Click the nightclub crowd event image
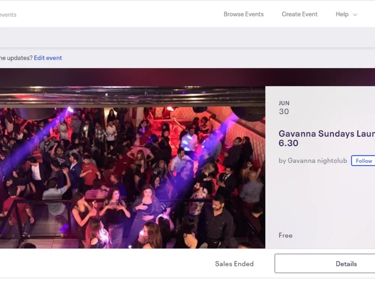This screenshot has height=281, width=375. [x=132, y=167]
